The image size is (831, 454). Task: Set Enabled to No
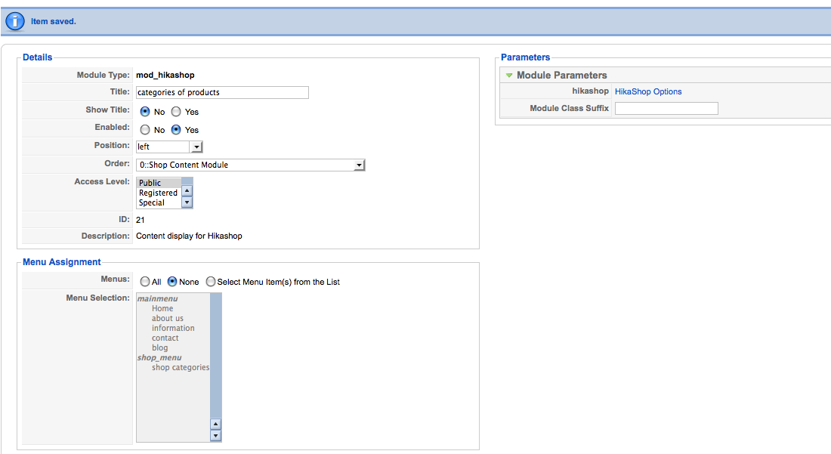tap(145, 130)
